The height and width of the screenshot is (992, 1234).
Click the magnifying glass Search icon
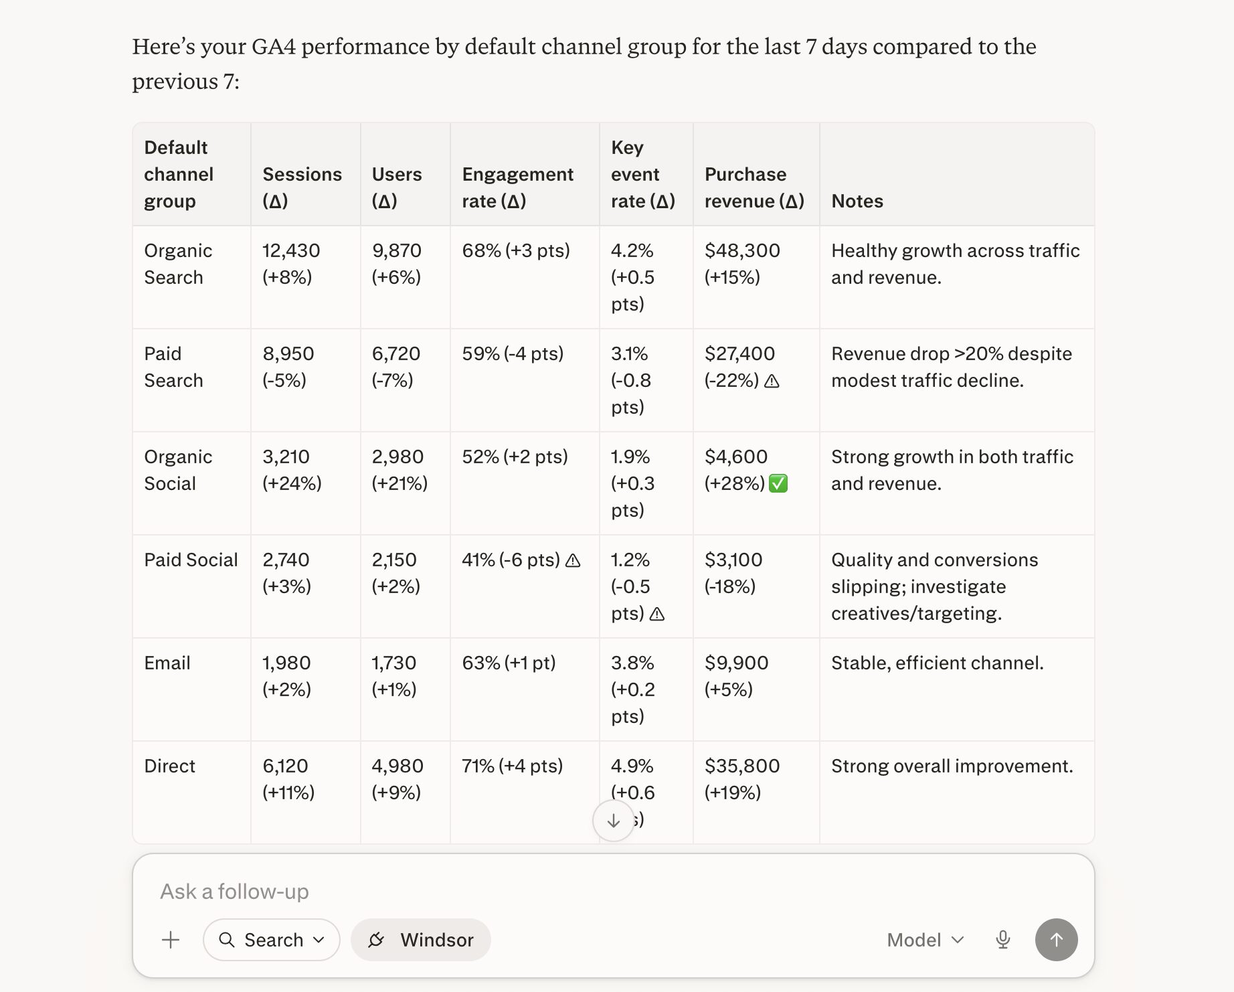(227, 940)
